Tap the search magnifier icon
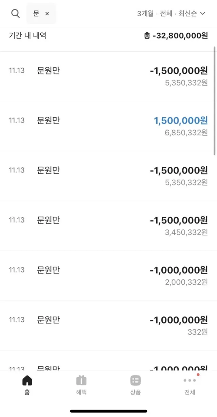This screenshot has height=417, width=217. point(15,14)
